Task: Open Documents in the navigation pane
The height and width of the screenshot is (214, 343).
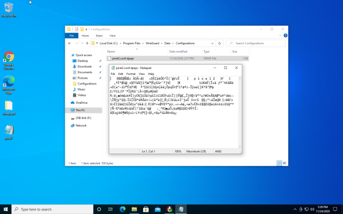Action: (85, 72)
